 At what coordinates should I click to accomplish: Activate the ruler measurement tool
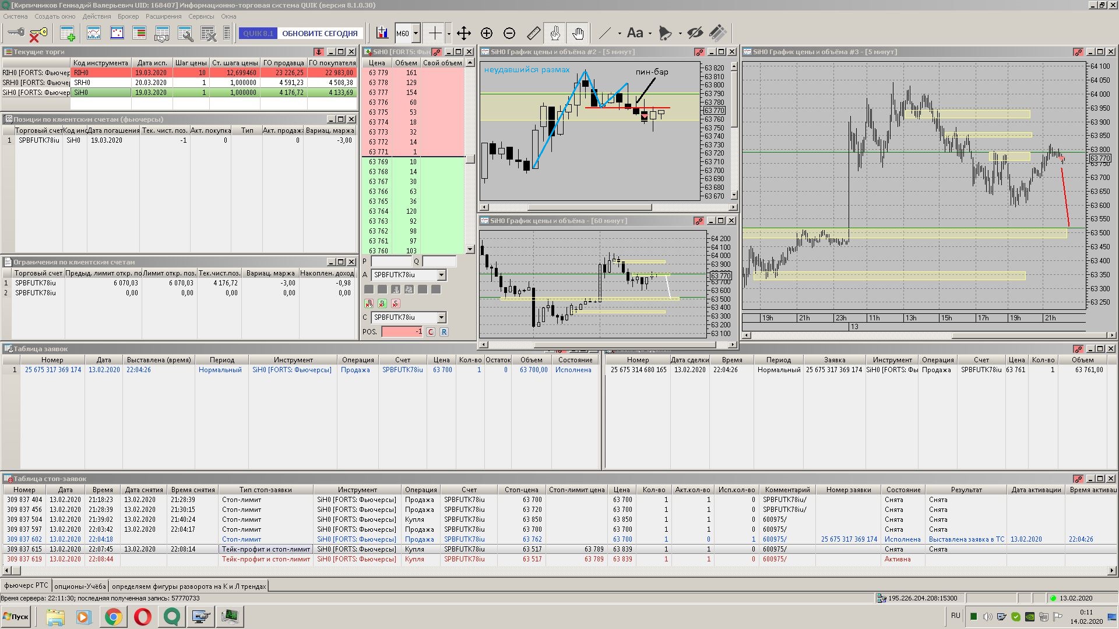(533, 33)
